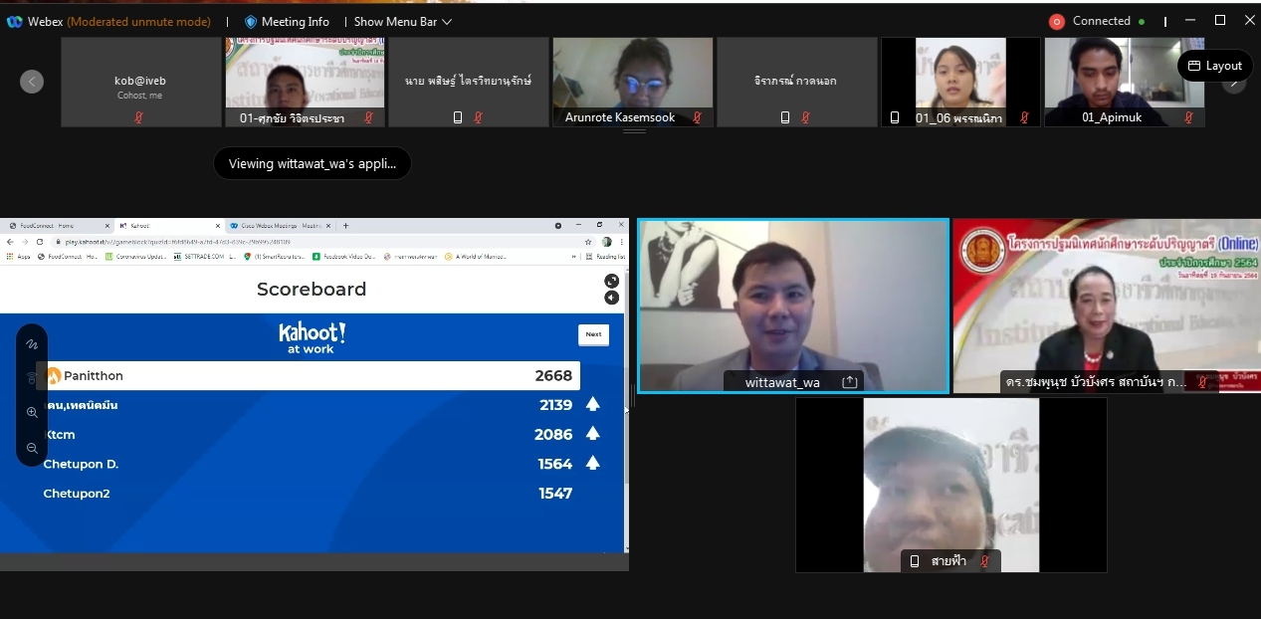Click the muted mic icon on 01_06 tile

[x=1024, y=117]
